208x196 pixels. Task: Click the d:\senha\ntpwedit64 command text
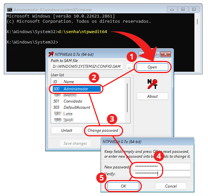pyautogui.click(x=82, y=32)
